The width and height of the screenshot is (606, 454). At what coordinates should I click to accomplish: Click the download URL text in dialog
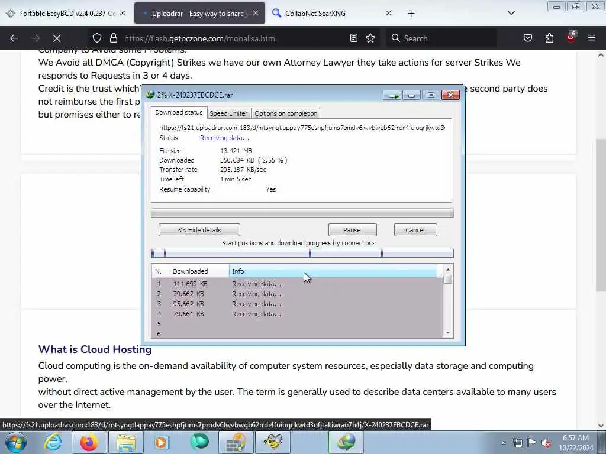[x=302, y=128]
